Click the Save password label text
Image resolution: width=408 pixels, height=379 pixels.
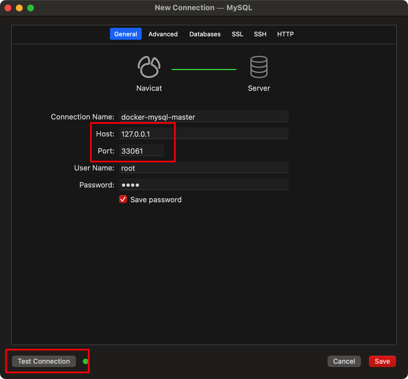[156, 200]
